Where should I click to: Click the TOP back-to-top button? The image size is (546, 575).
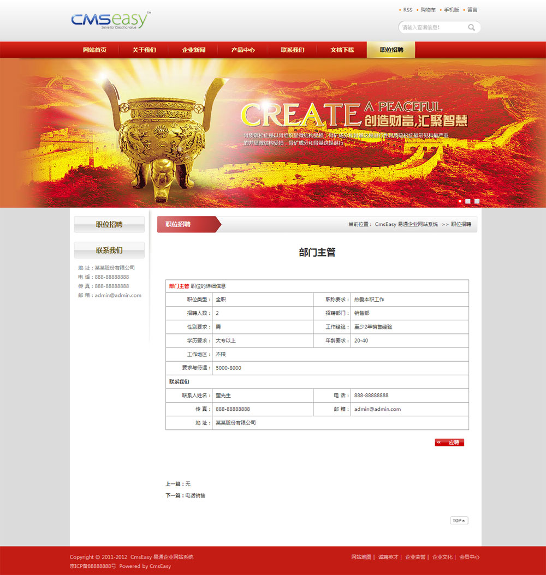tap(459, 520)
